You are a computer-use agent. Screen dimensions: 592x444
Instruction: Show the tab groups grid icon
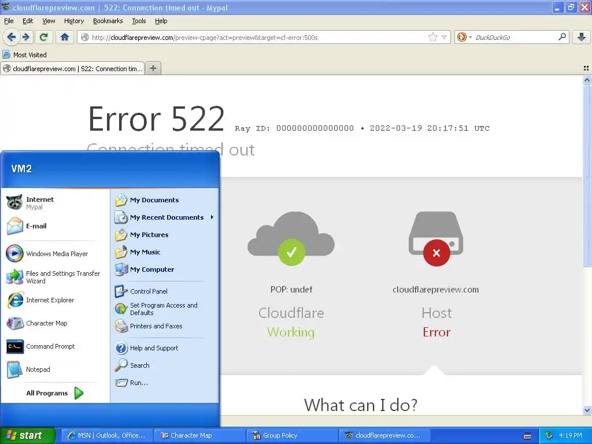[x=586, y=68]
